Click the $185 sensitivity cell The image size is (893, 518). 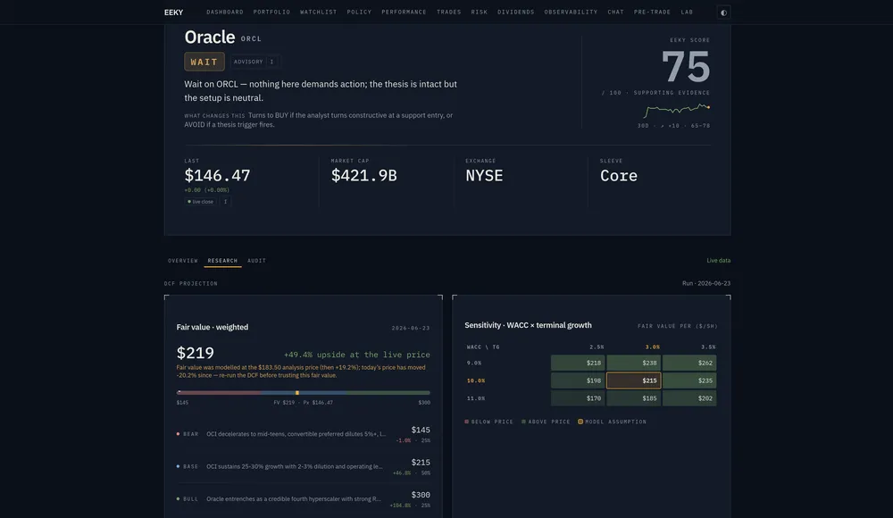(x=633, y=398)
